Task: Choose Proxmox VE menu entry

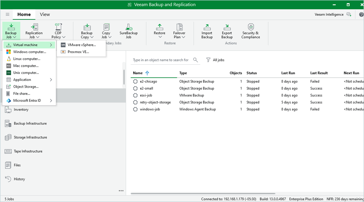Action: click(x=78, y=52)
